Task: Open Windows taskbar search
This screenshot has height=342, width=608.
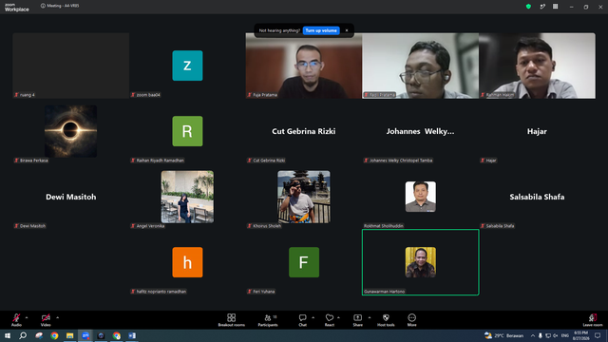Action: pos(23,335)
